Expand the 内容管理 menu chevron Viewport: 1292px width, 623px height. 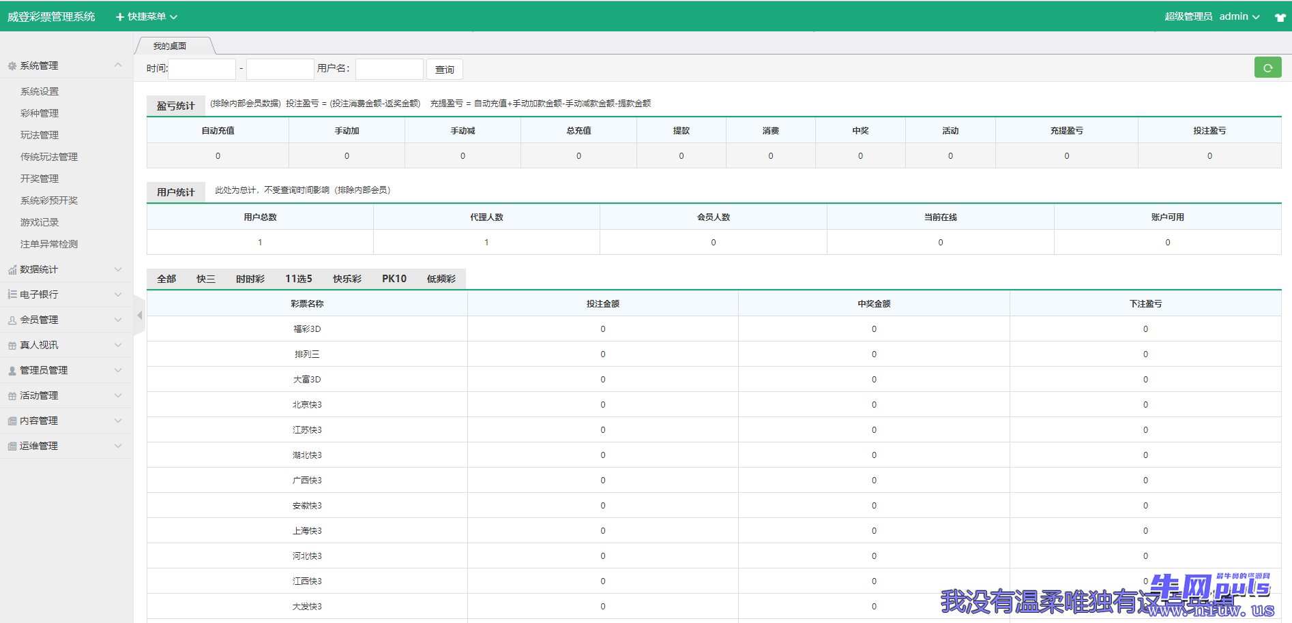[x=118, y=421]
